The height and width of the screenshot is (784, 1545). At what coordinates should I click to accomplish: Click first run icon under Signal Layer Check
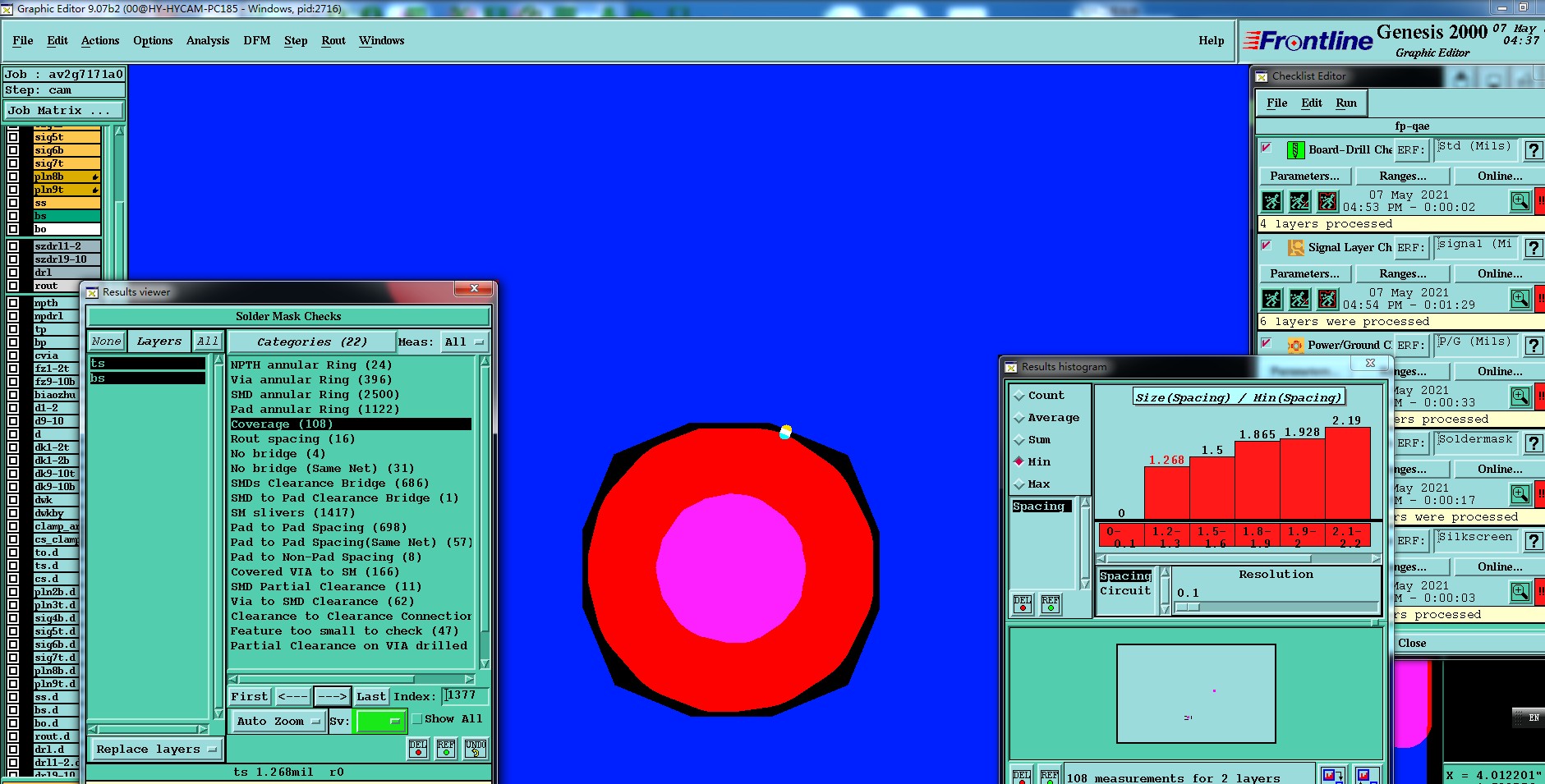(1271, 299)
